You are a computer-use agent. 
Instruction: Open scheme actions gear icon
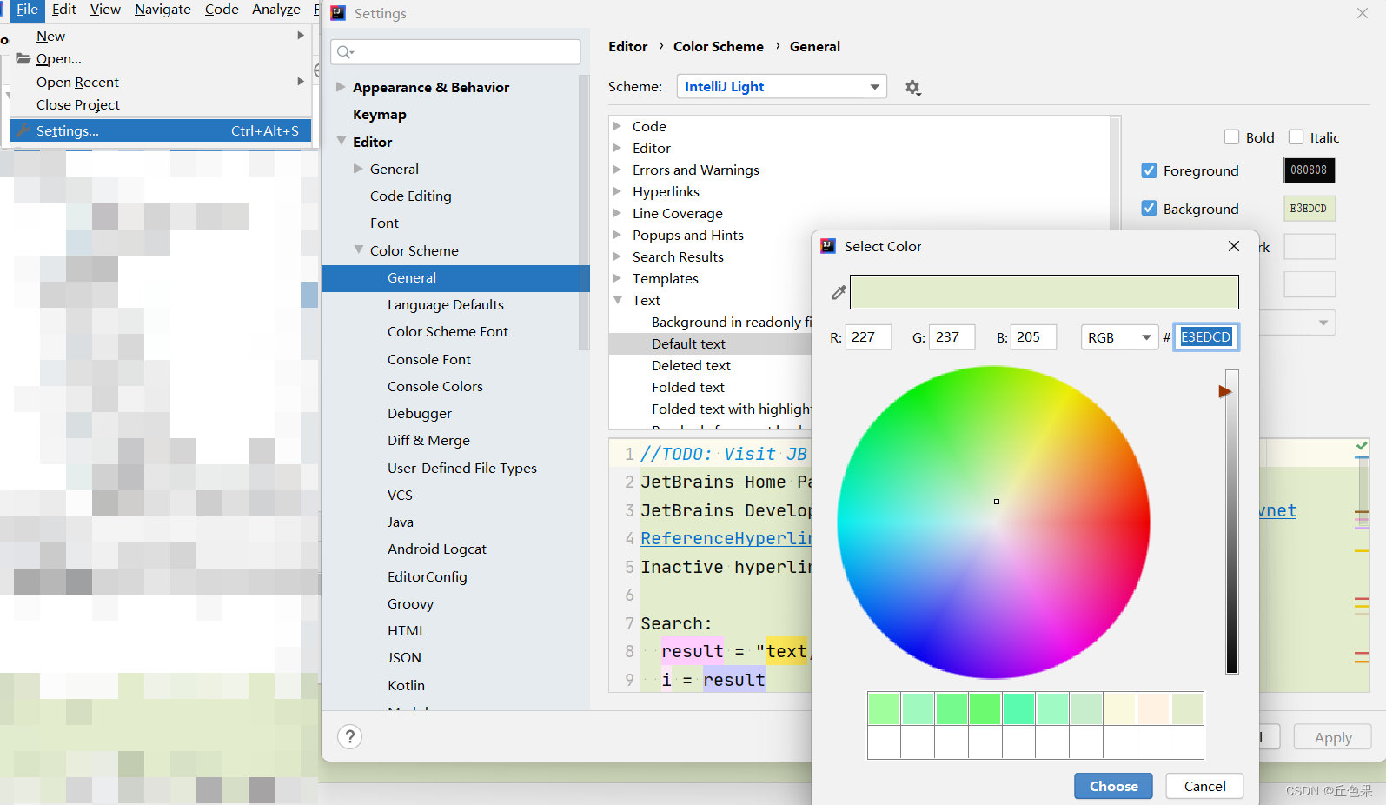(x=912, y=88)
